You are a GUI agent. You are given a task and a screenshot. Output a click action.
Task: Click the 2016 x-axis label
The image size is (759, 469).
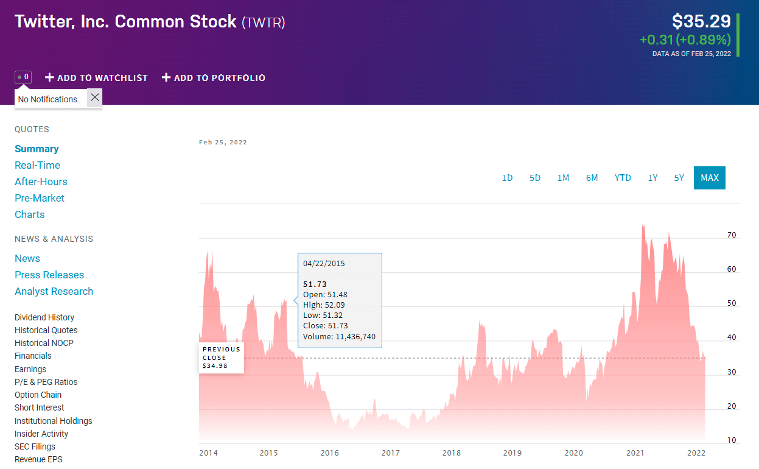pos(329,453)
